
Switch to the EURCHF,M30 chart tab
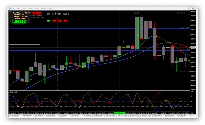coord(134,116)
